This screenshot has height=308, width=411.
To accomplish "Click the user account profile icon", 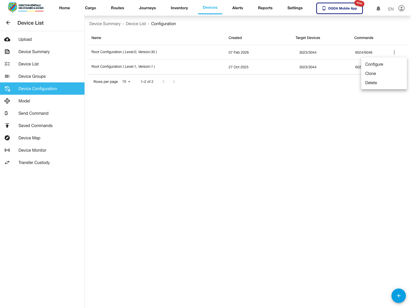I will [x=401, y=8].
